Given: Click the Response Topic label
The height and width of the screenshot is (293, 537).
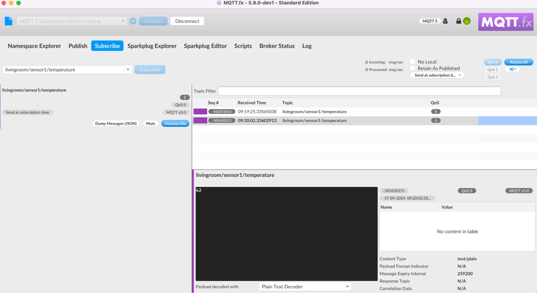Looking at the screenshot, I should (x=395, y=281).
